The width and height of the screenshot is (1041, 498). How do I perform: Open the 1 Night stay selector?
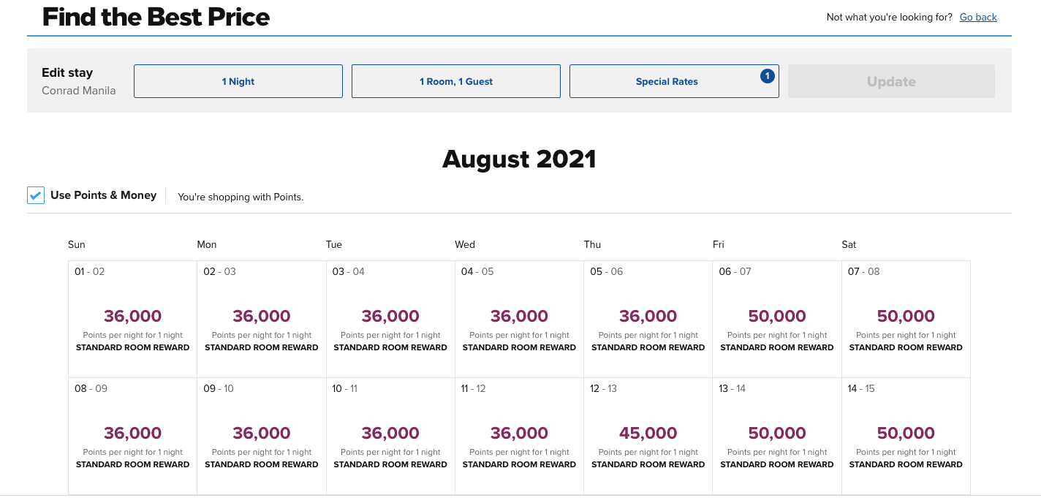[x=238, y=81]
